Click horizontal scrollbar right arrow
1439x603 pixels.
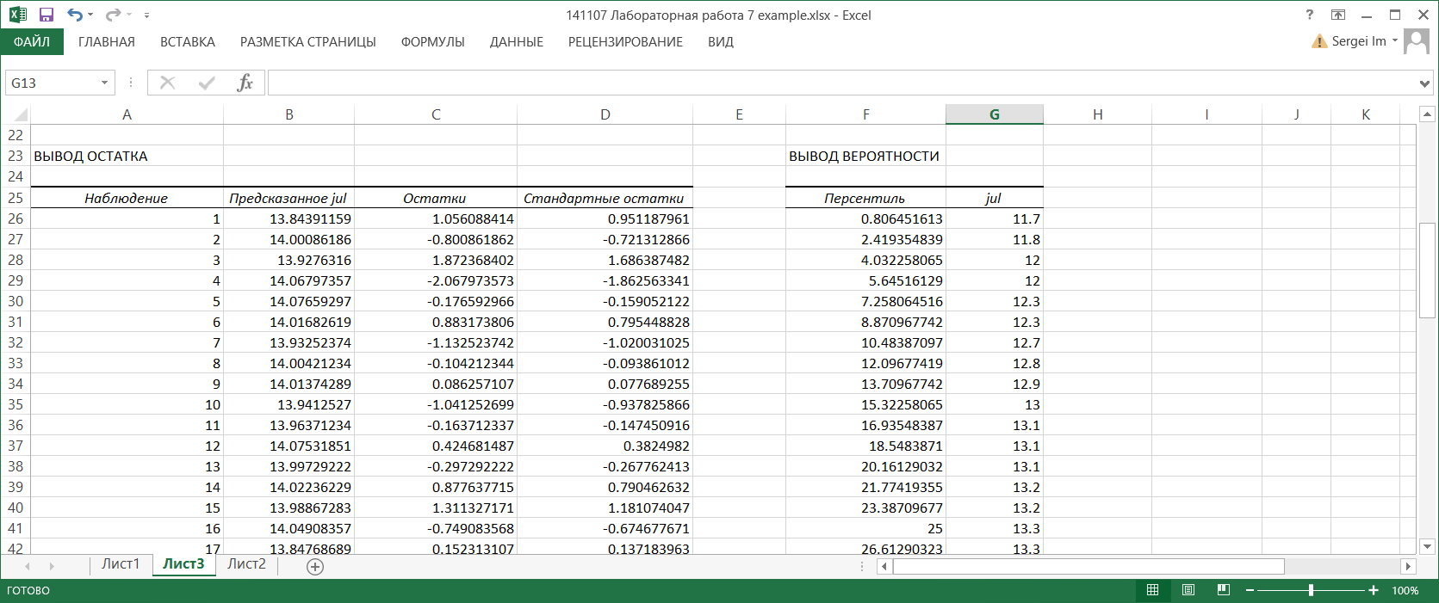coord(1408,566)
